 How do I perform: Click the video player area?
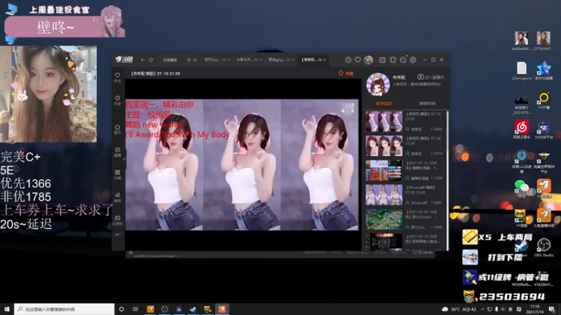click(x=242, y=164)
